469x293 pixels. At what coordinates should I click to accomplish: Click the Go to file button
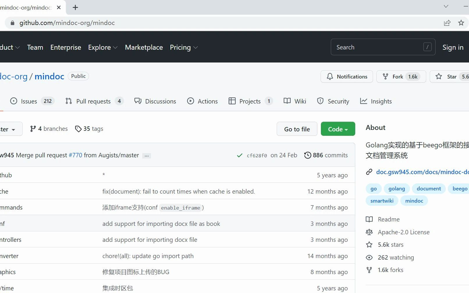pyautogui.click(x=297, y=129)
